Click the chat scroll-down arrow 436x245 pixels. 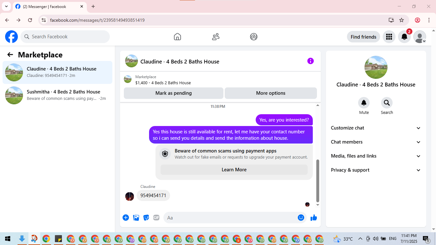(318, 205)
